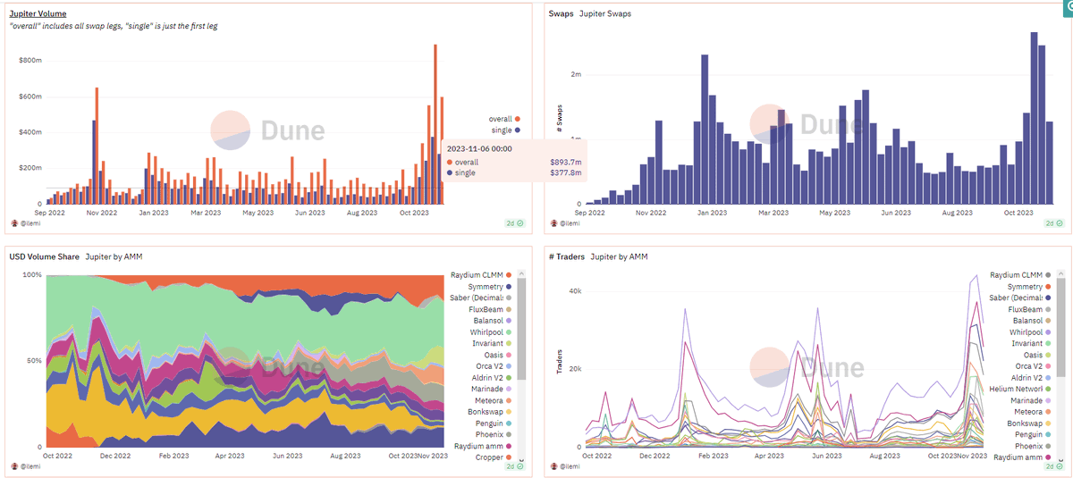Click the tallest orange bar in Jupiter Volume
This screenshot has height=478, width=1073.
(x=435, y=124)
